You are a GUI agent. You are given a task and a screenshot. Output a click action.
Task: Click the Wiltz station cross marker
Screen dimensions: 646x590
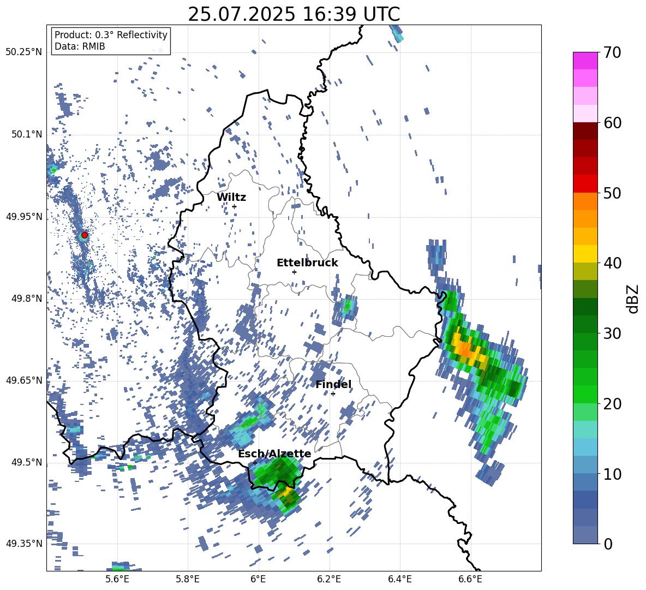point(235,206)
